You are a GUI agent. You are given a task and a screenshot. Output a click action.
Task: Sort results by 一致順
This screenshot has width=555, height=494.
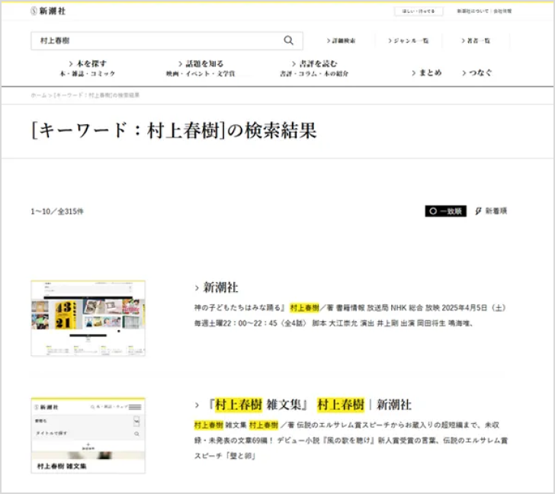coord(446,211)
